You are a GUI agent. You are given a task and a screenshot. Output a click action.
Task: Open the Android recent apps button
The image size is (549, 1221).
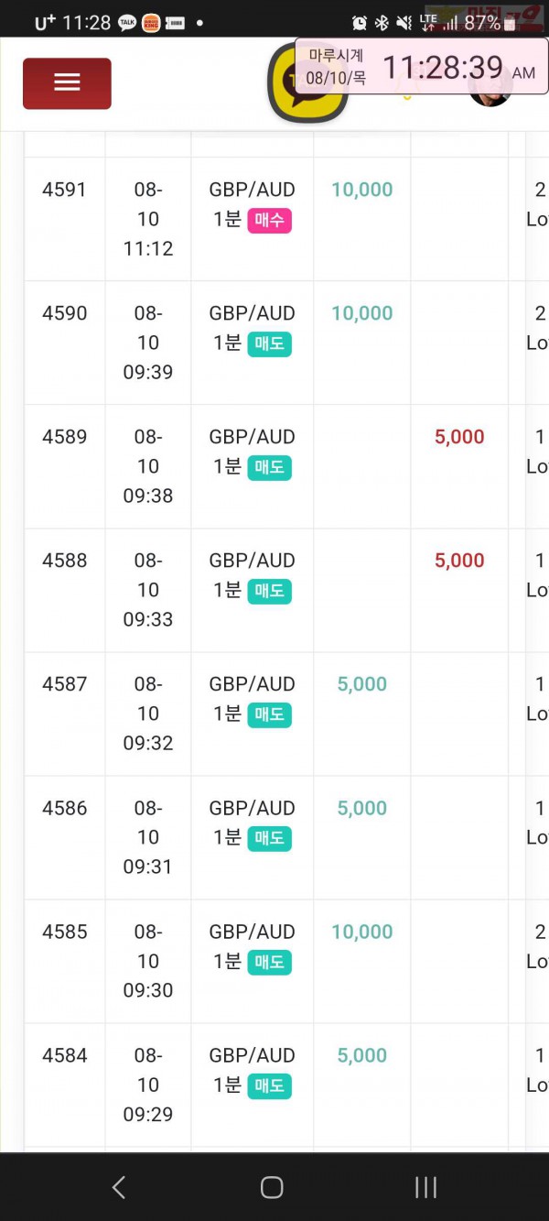tap(425, 1187)
